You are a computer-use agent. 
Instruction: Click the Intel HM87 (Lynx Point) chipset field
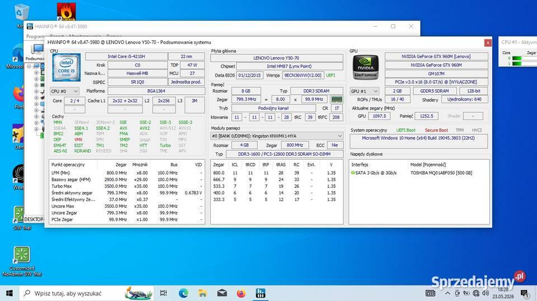(x=289, y=66)
